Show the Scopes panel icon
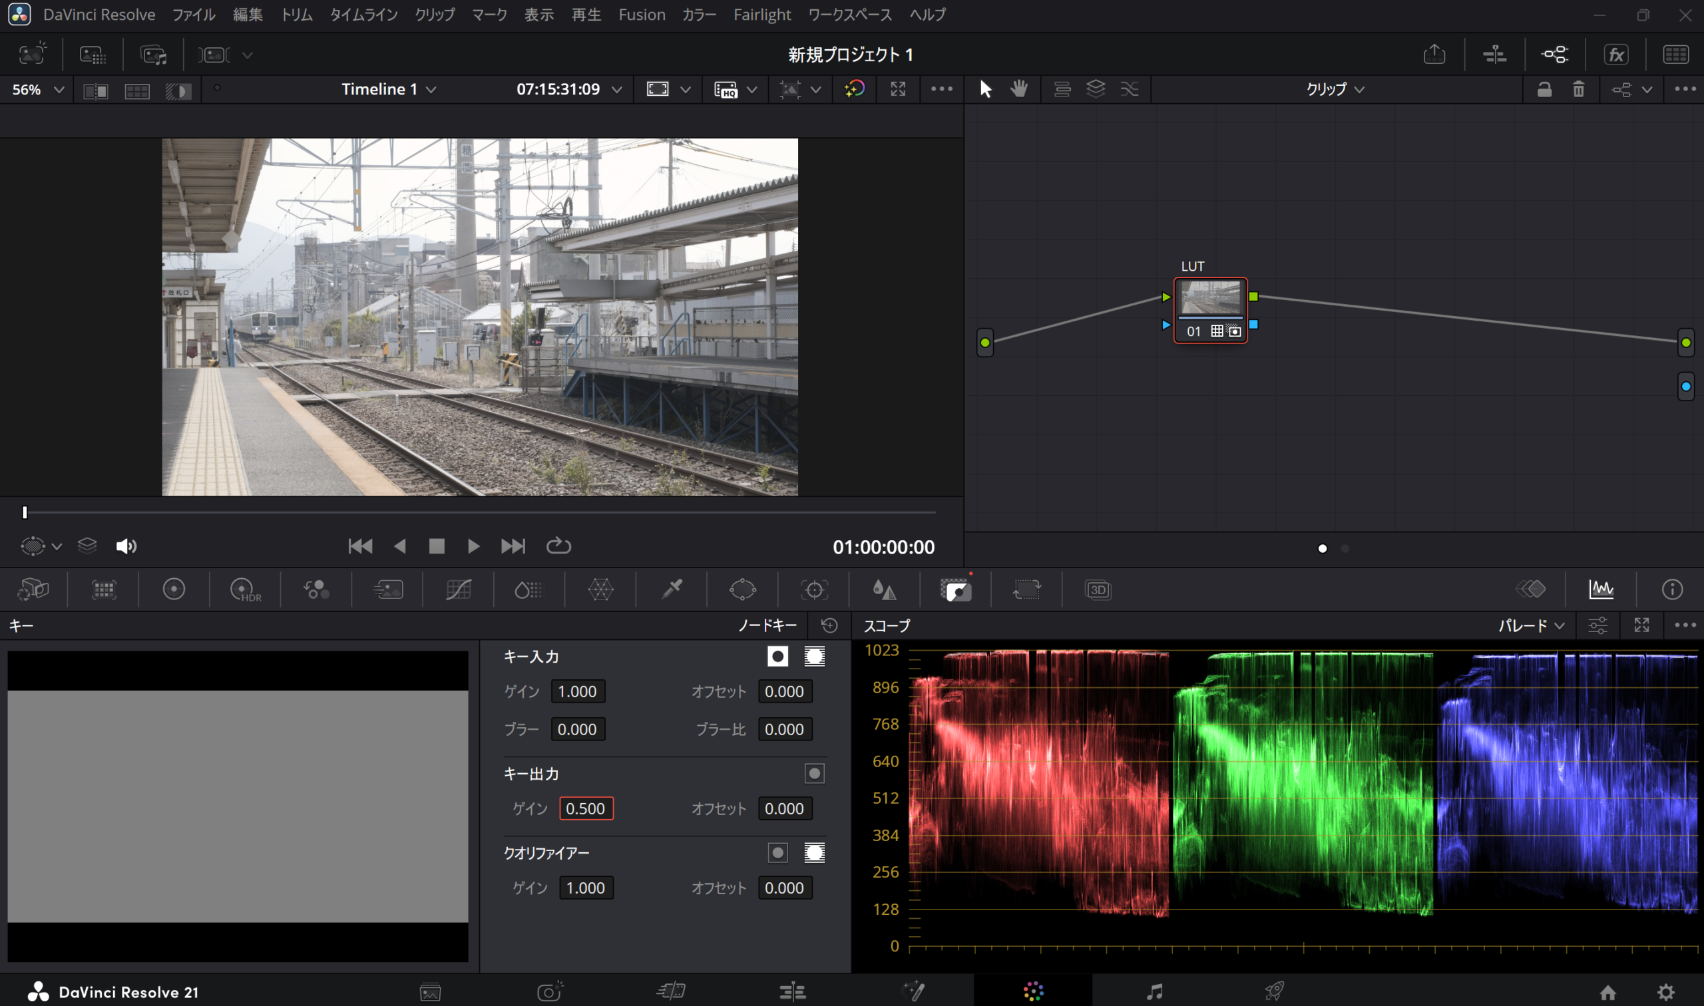Screen dimensions: 1704x1006 (1601, 589)
